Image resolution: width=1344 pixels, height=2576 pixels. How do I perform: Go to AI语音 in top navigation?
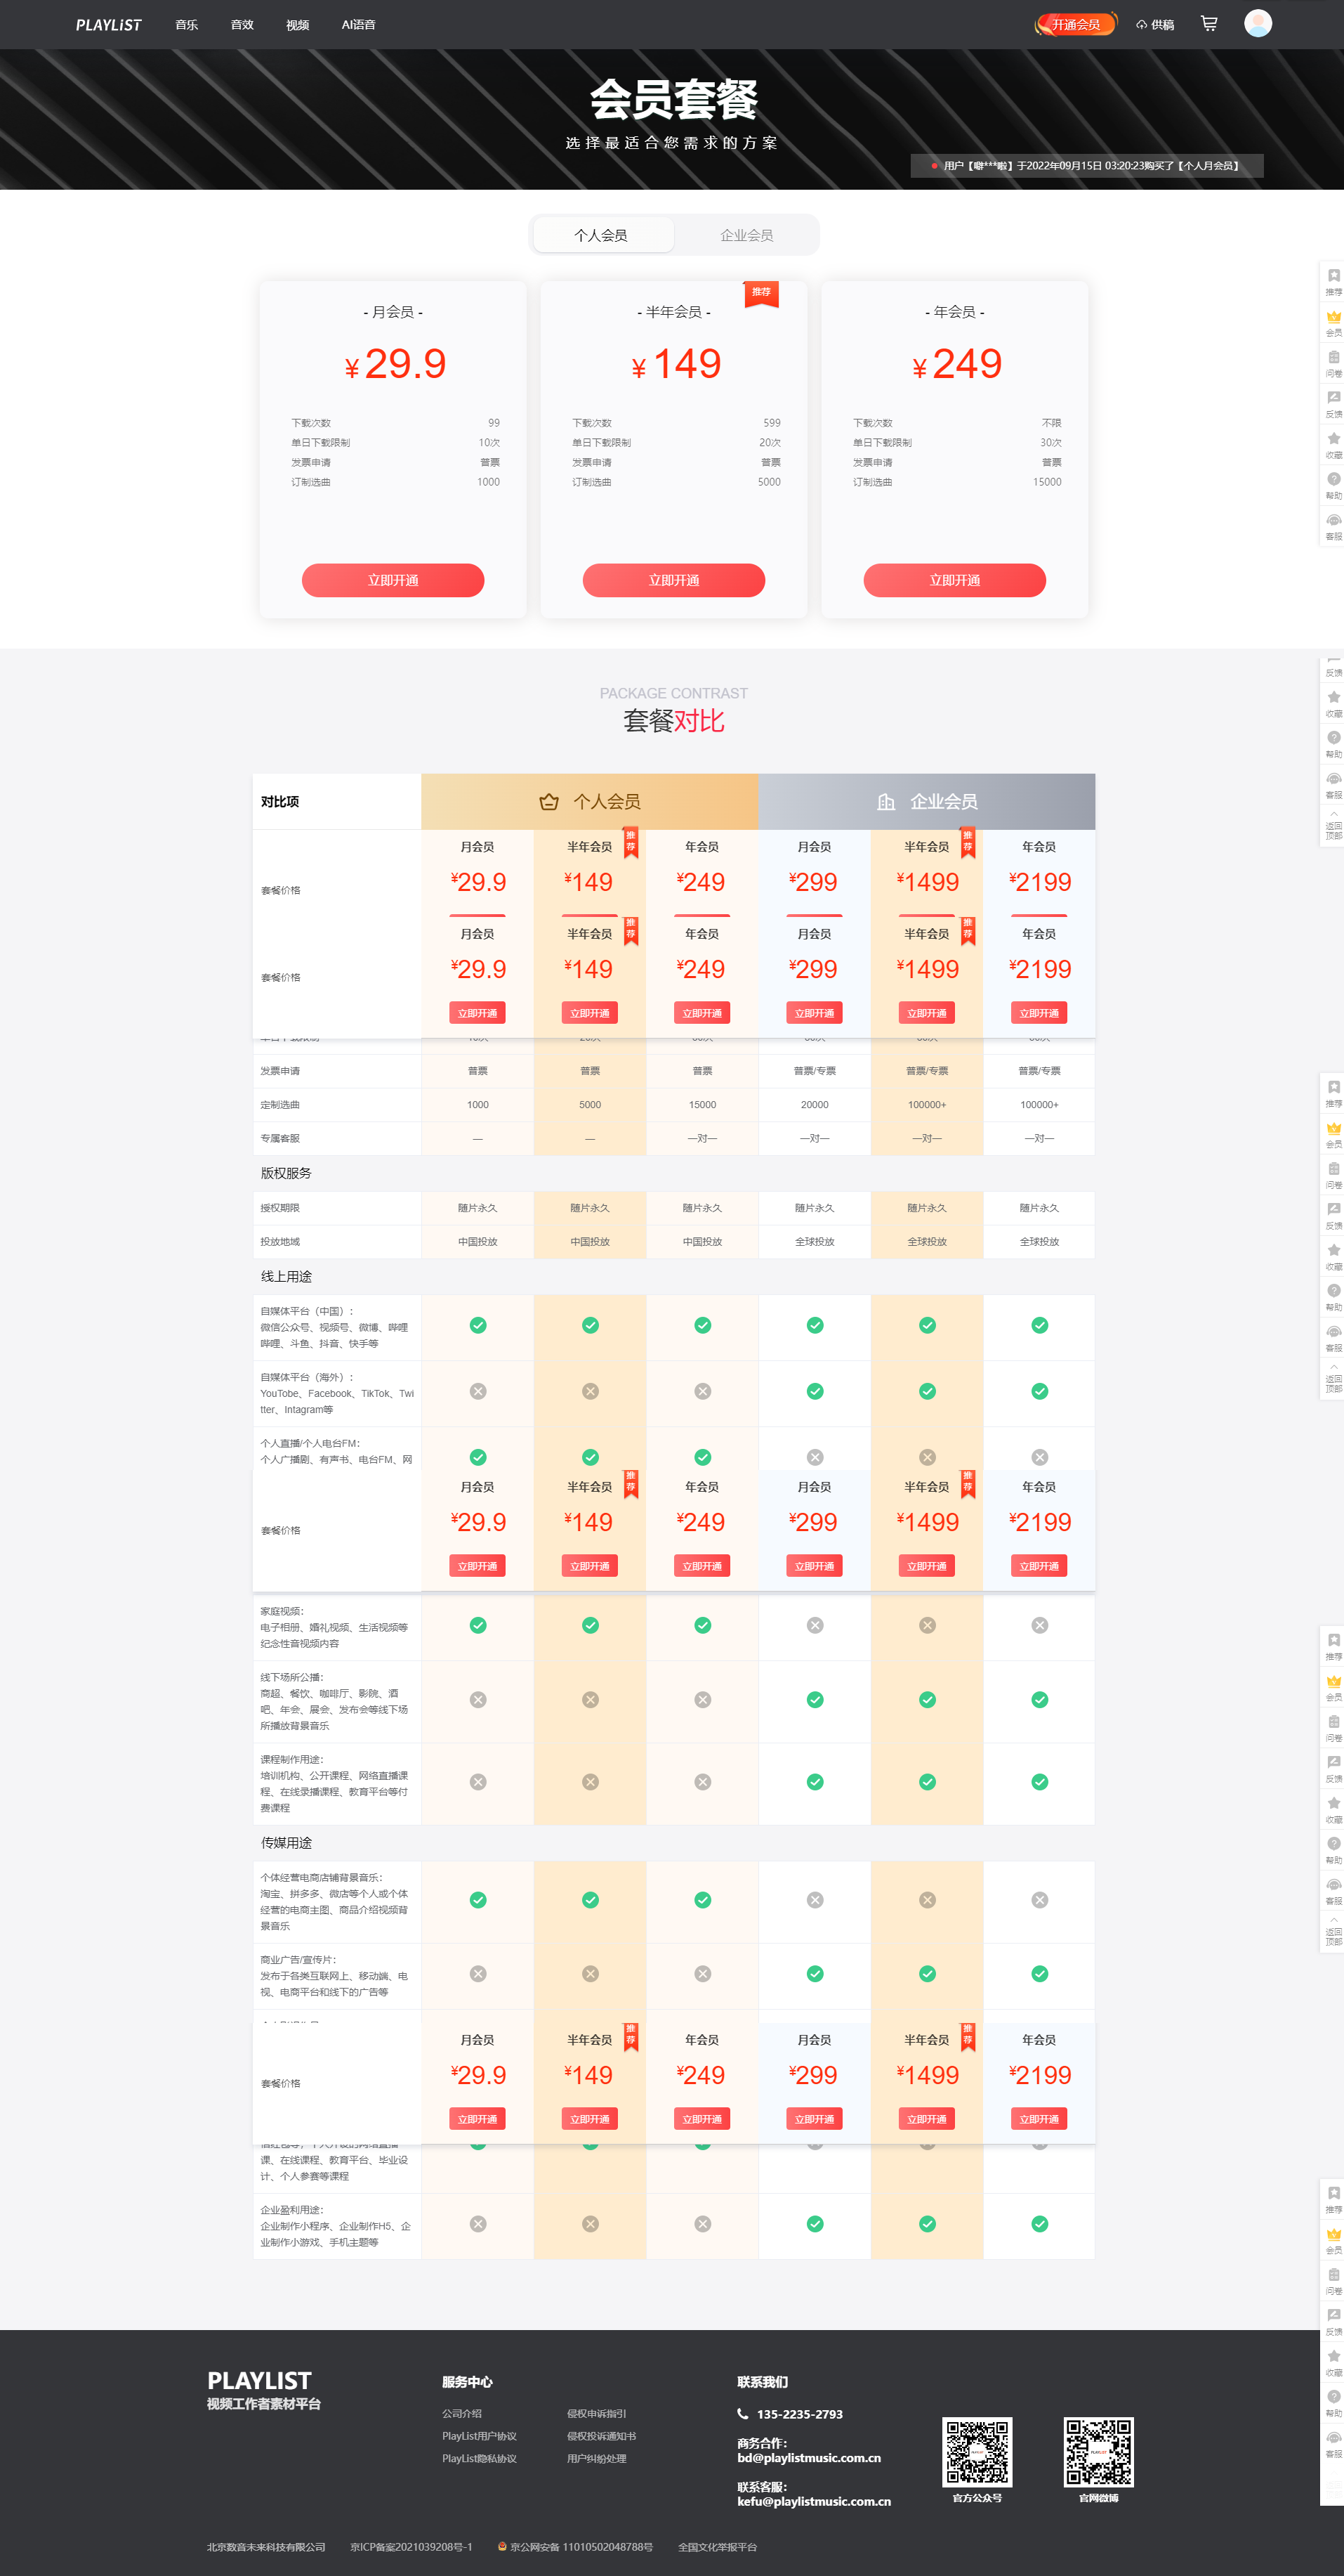coord(357,25)
